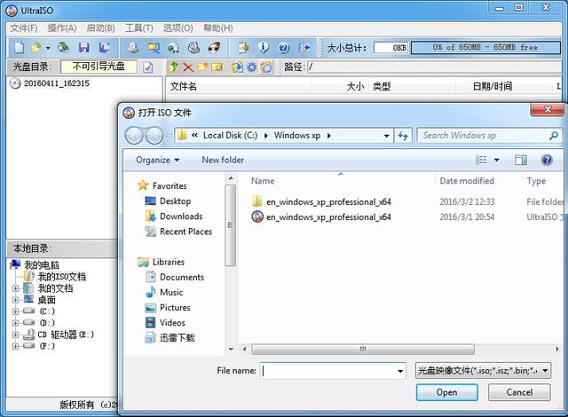Click the Rename folder icon
Screen dimensions: 568x417
[x=217, y=67]
